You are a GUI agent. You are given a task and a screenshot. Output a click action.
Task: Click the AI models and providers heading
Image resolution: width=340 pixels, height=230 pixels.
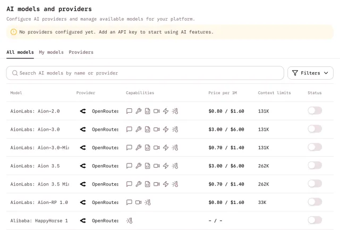pos(49,9)
